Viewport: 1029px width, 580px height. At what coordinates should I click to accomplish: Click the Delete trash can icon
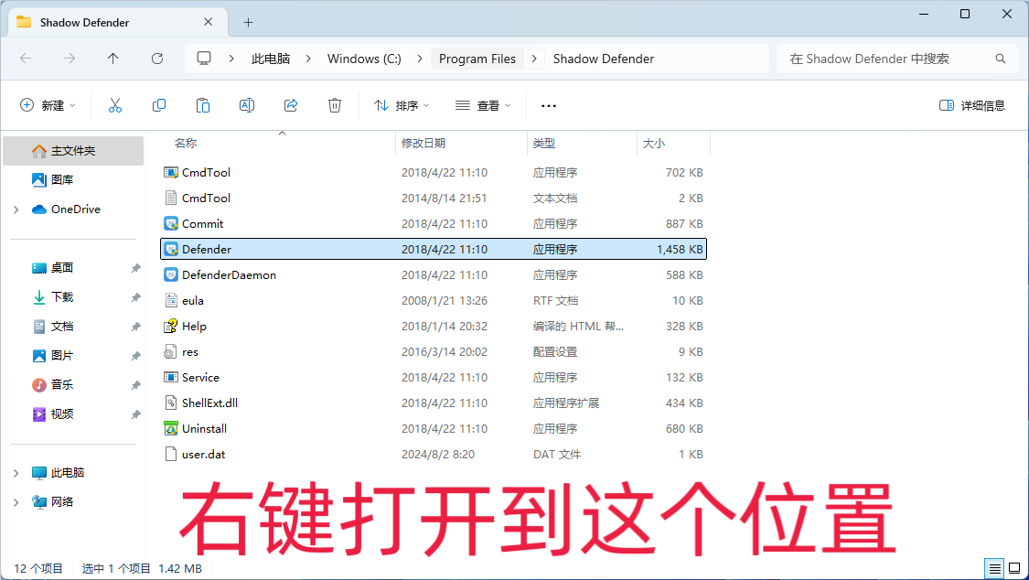(x=335, y=105)
